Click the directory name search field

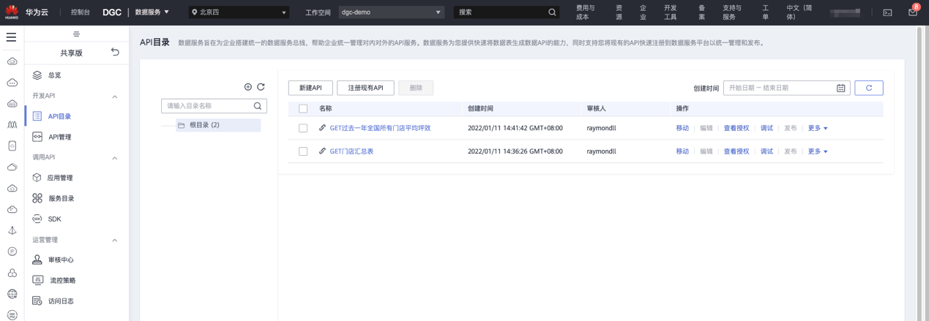(x=208, y=106)
